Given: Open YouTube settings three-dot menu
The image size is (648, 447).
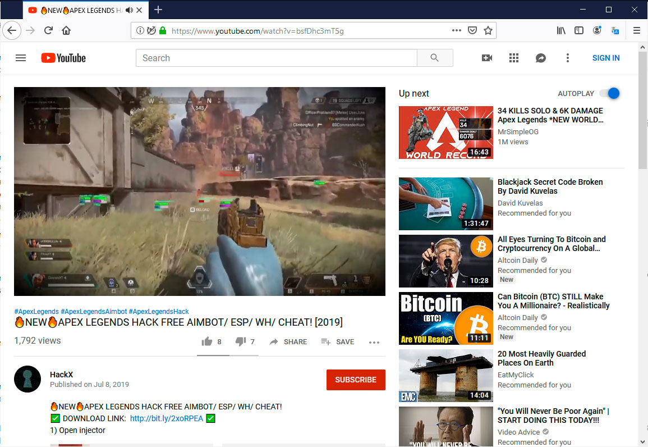Looking at the screenshot, I should point(567,58).
